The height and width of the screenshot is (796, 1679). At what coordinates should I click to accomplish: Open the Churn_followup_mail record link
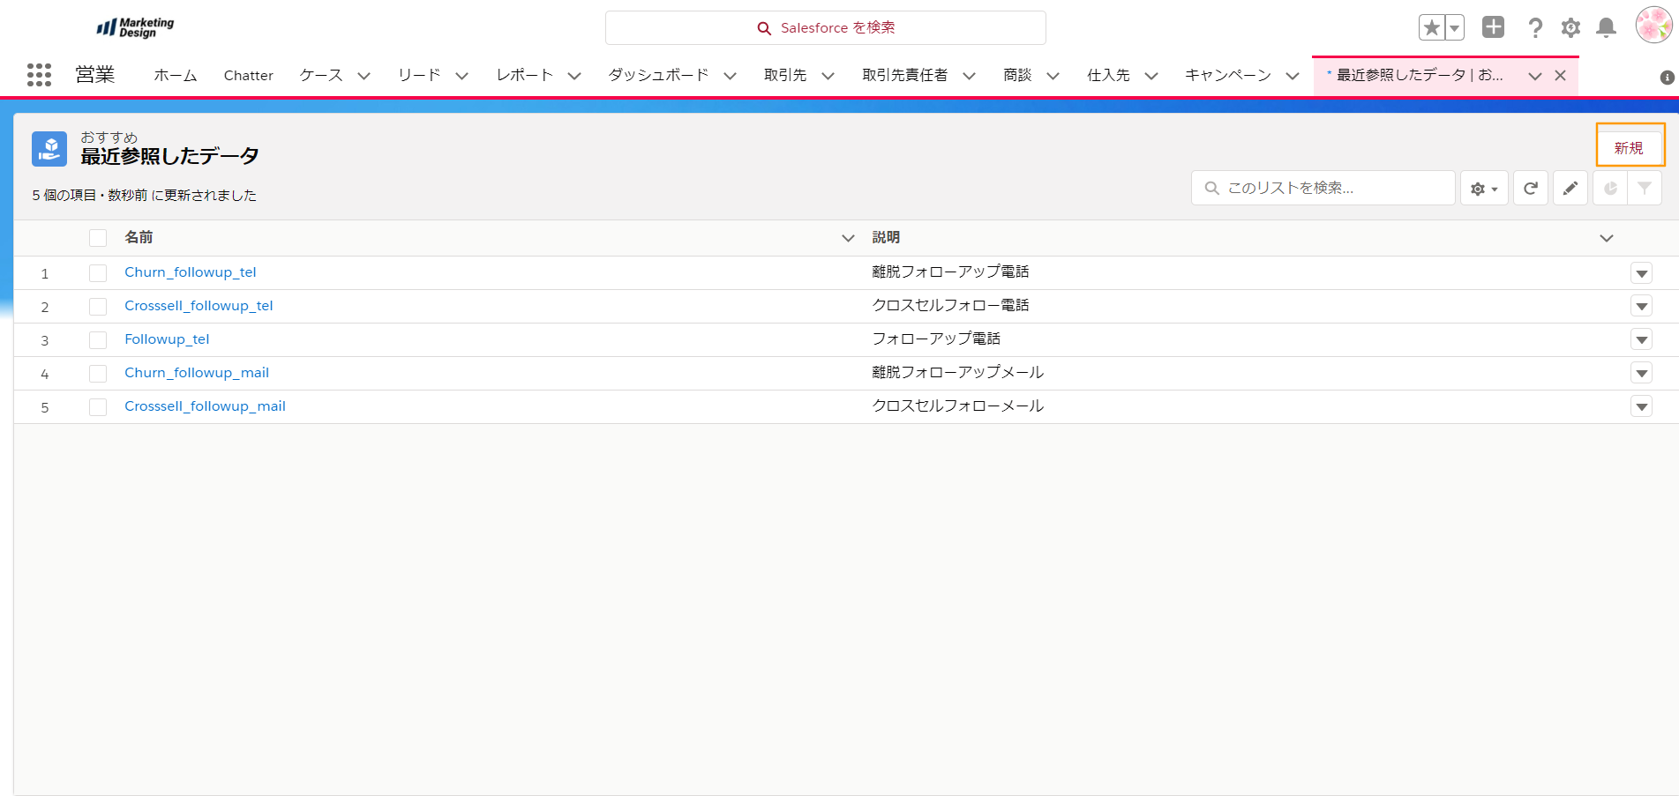tap(197, 373)
